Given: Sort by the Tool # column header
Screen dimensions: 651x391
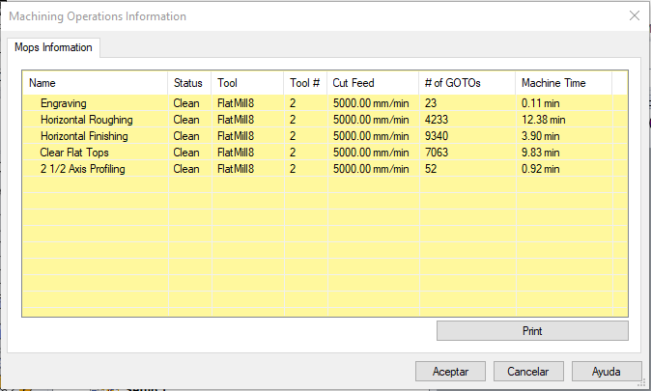Looking at the screenshot, I should coord(304,83).
